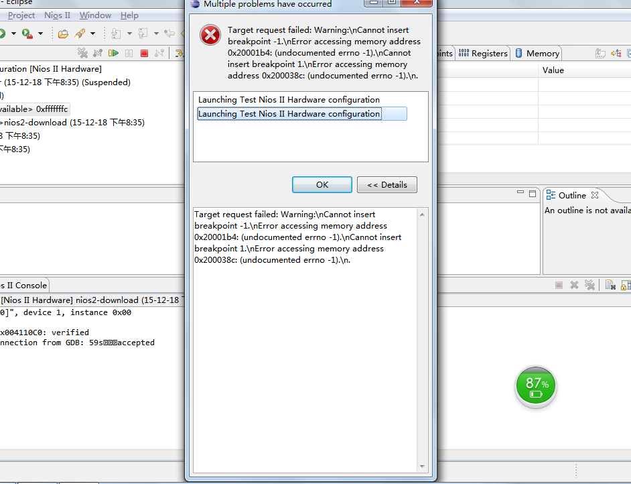This screenshot has width=631, height=484.
Task: Open the Nios II menu
Action: click(x=57, y=15)
